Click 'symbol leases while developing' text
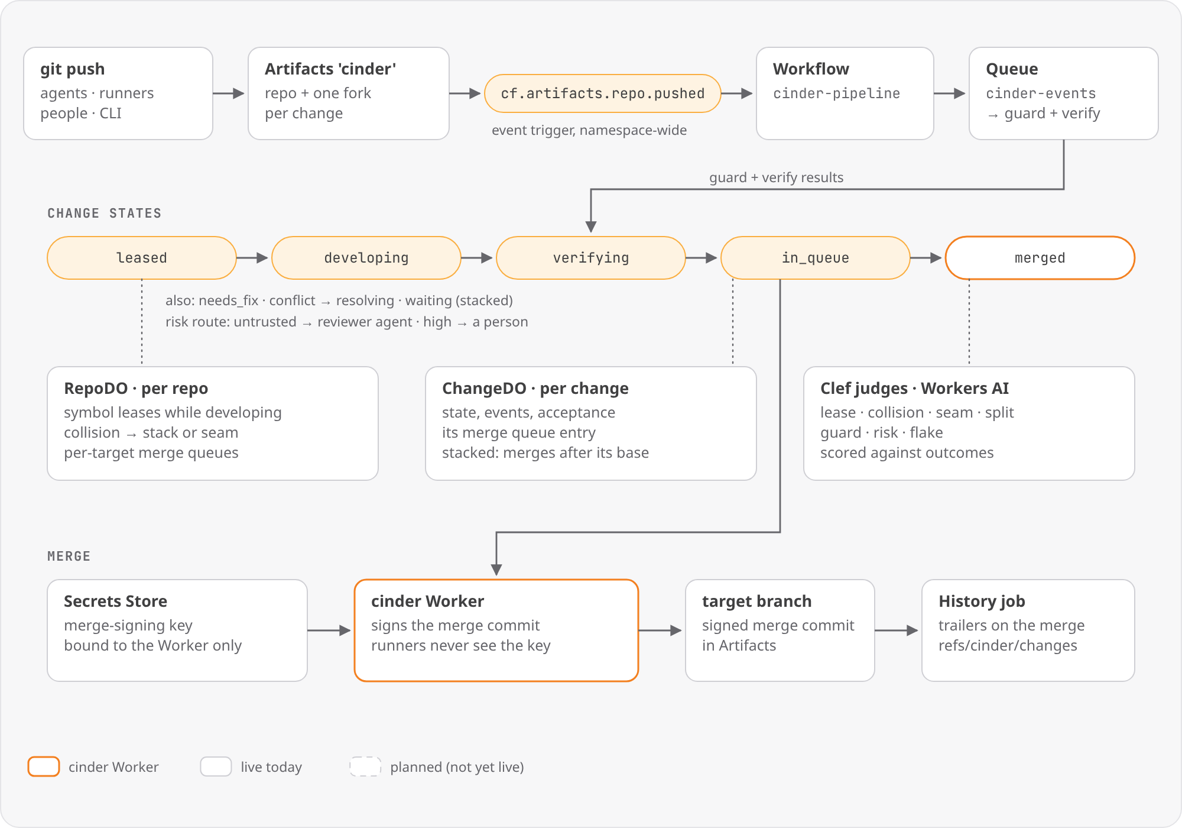This screenshot has width=1182, height=828. click(x=173, y=412)
